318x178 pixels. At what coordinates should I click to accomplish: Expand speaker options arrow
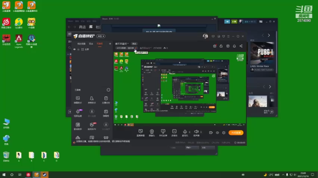pos(201,132)
